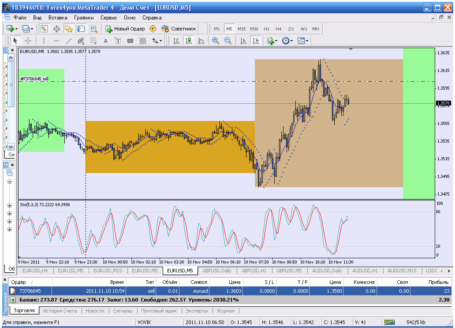Open the periods clock dropdown

click(x=287, y=41)
